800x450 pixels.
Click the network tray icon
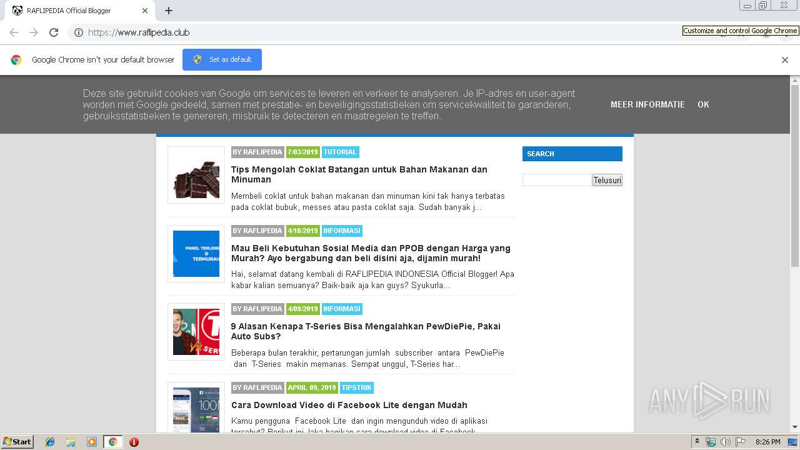tap(711, 442)
